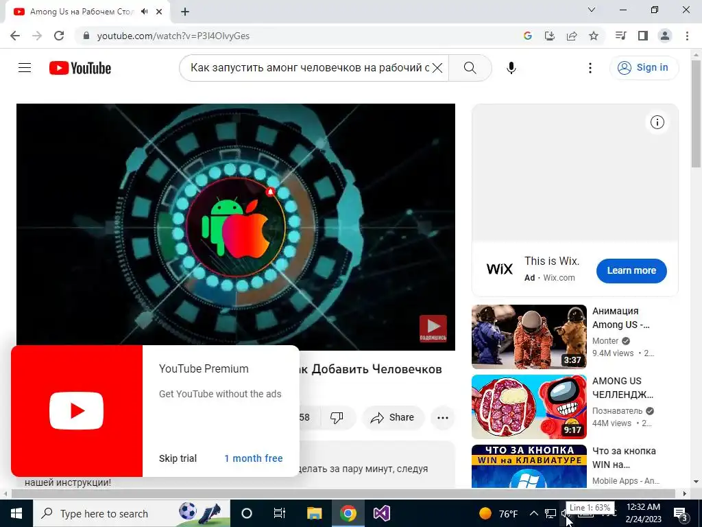Viewport: 702px width, 527px height.
Task: Open Cortana circle on taskbar
Action: [247, 513]
